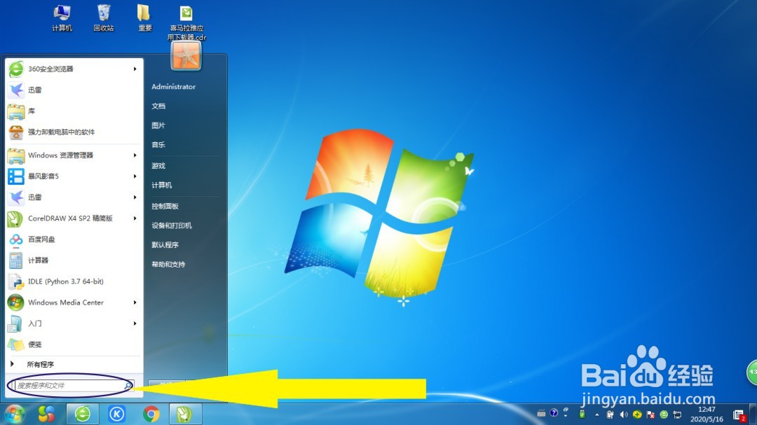The height and width of the screenshot is (425, 757).
Task: Open the 入门 getting started item
Action: click(74, 323)
